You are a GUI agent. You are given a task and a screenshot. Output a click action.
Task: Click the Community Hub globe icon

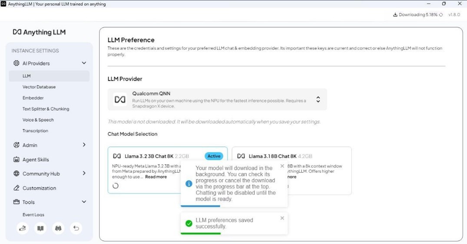[x=17, y=174]
